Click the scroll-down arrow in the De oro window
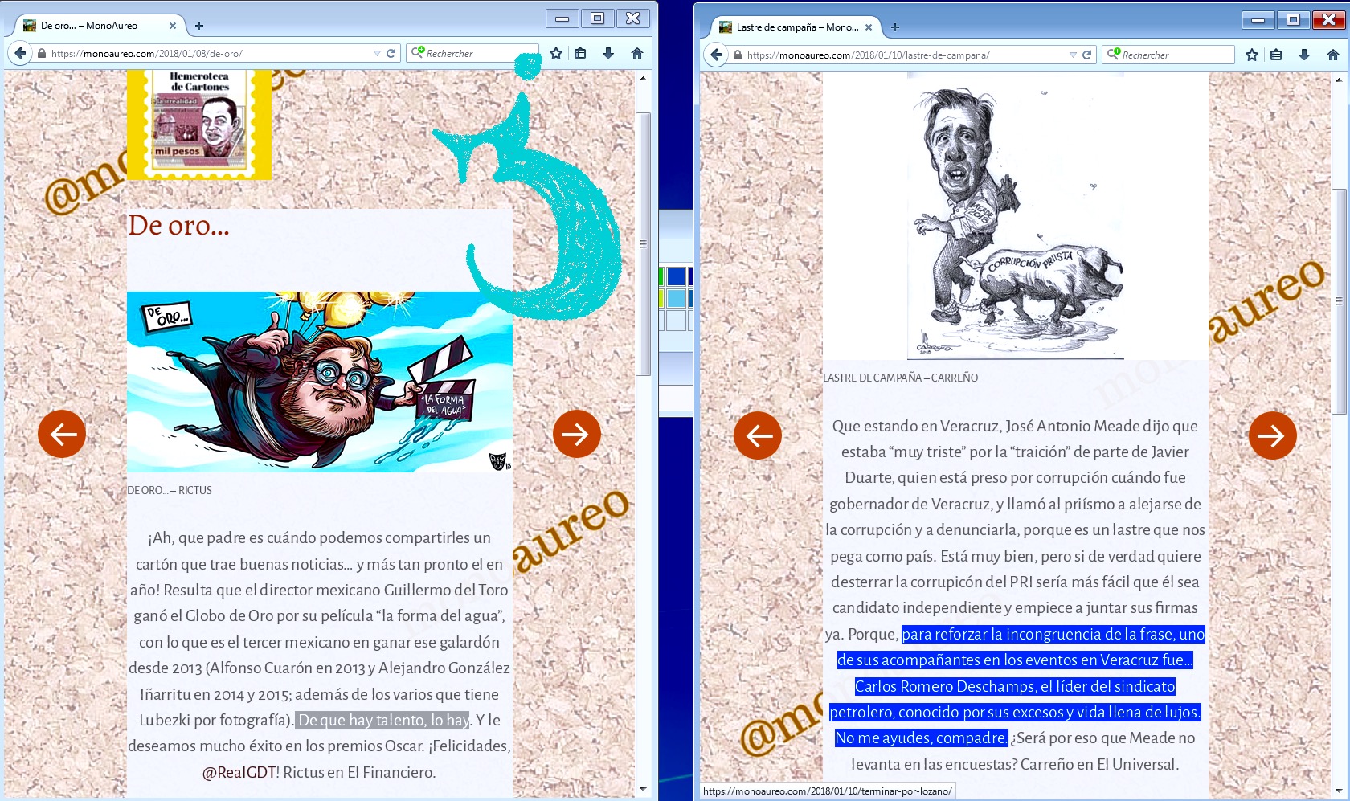The height and width of the screenshot is (801, 1350). pyautogui.click(x=643, y=789)
